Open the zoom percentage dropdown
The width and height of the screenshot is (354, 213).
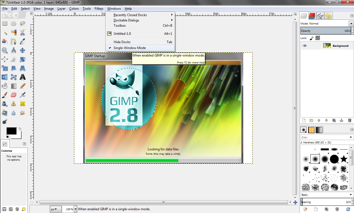tap(75, 209)
